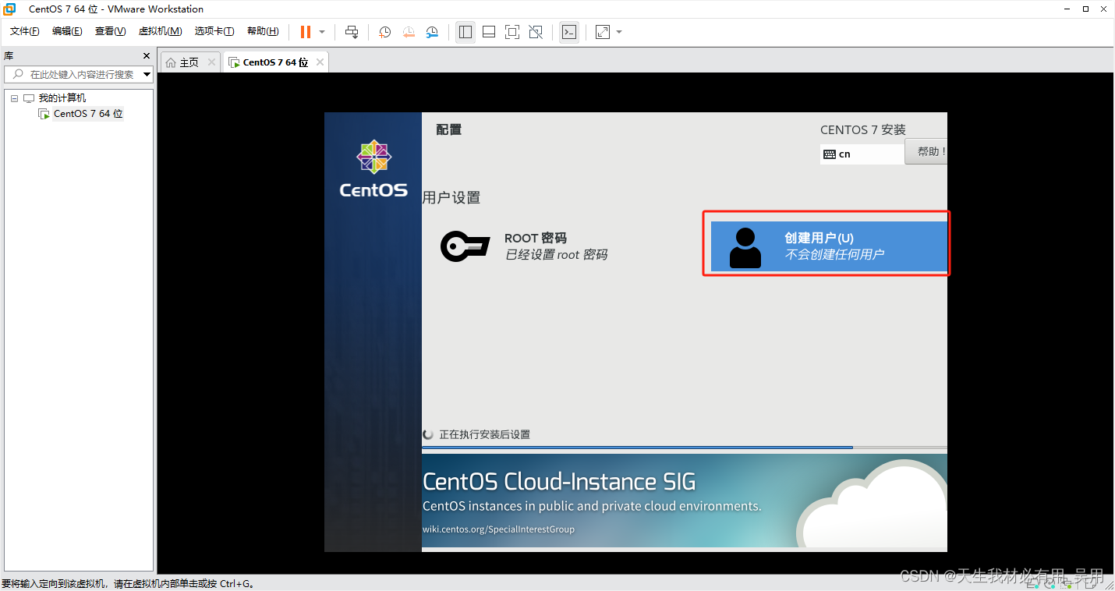Click the VMware Workstation title bar icon

click(x=10, y=9)
